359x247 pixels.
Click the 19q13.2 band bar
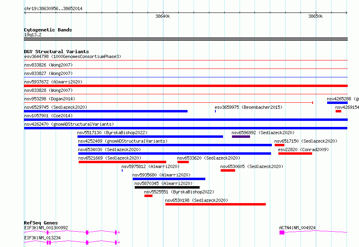tap(186, 39)
